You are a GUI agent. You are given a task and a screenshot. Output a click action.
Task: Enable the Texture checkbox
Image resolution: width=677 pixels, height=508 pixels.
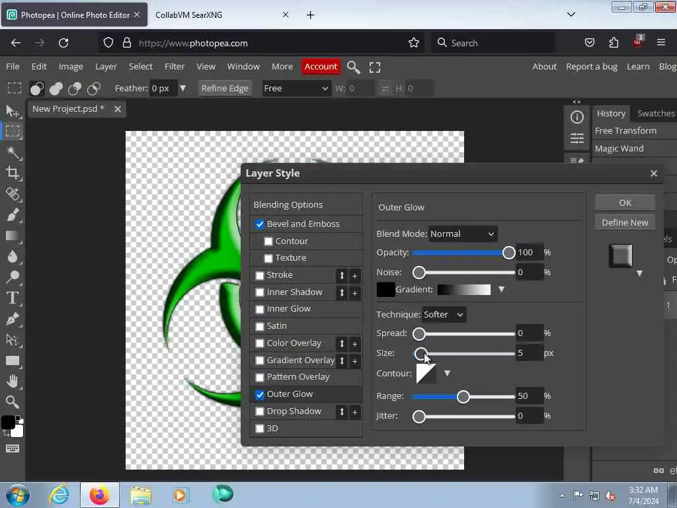268,259
